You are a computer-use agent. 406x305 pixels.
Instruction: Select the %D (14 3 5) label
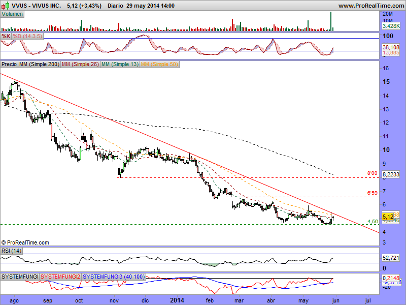pos(27,36)
